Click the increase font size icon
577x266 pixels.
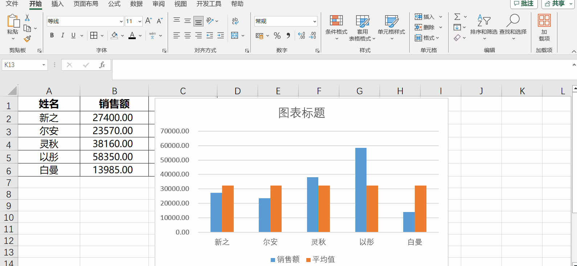coord(148,21)
